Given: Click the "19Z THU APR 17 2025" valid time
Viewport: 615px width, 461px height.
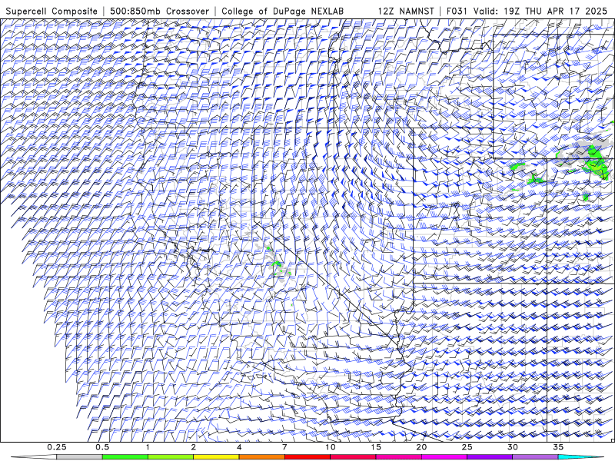Looking at the screenshot, I should 555,11.
